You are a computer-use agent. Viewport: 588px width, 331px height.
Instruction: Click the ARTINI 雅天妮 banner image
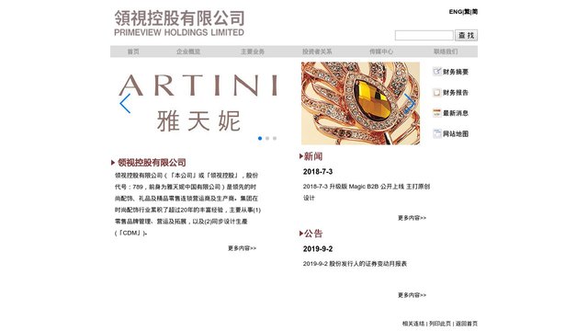198,103
